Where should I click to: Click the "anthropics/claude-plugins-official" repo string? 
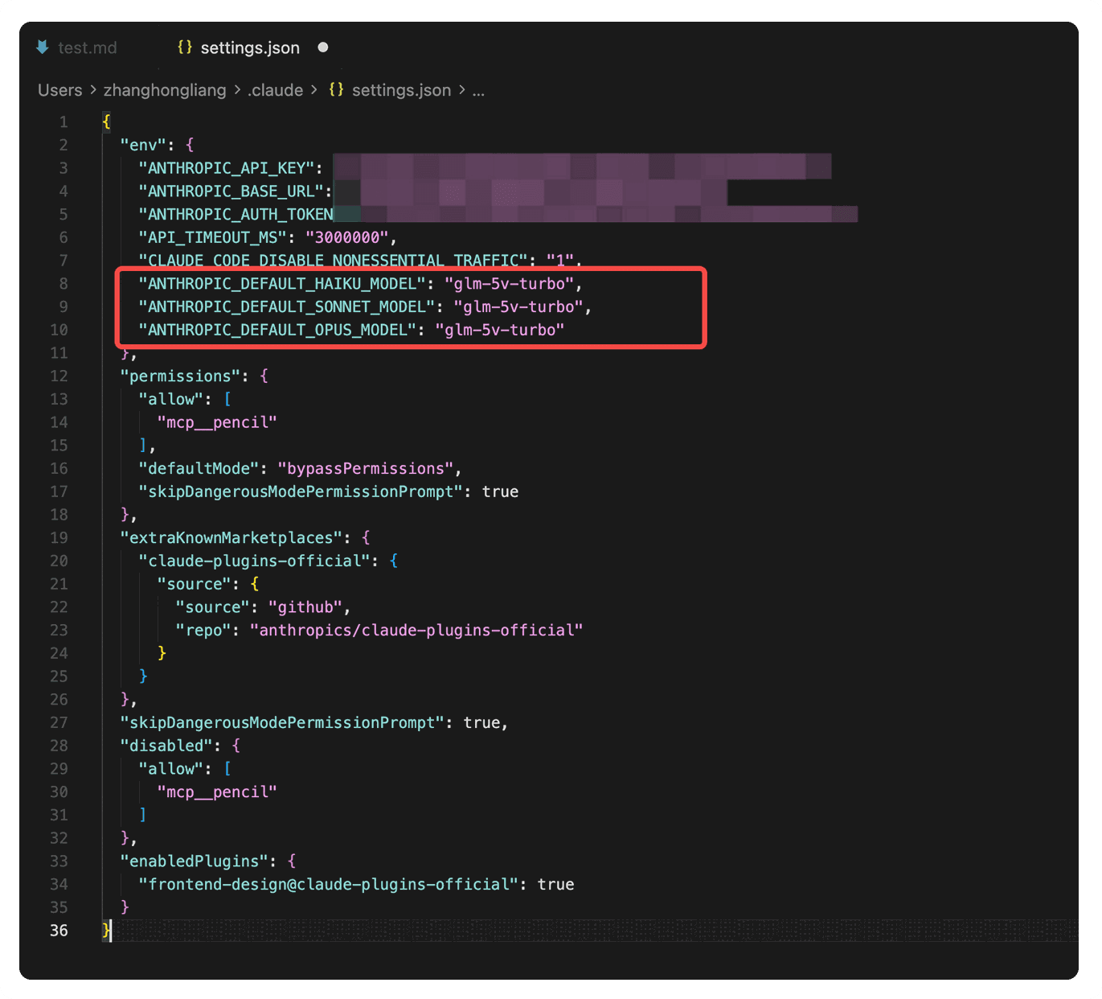pos(416,631)
